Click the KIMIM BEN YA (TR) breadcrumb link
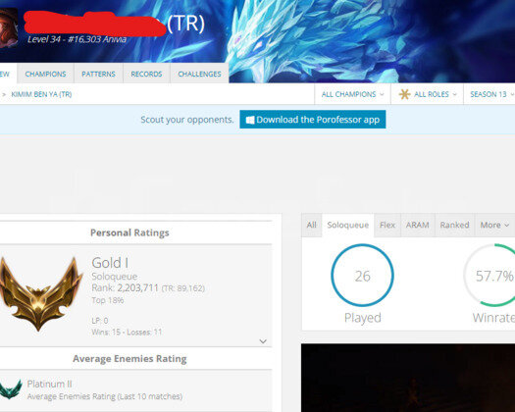This screenshot has width=515, height=412. click(41, 94)
